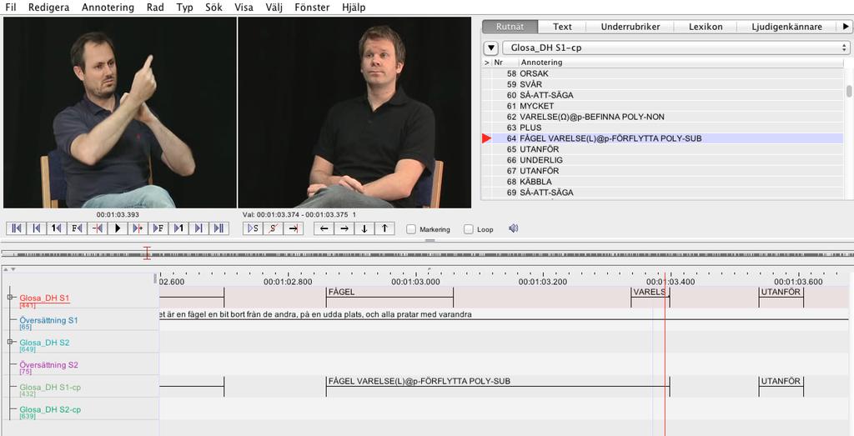
Task: Switch to the Lexikon tab
Action: (x=706, y=26)
